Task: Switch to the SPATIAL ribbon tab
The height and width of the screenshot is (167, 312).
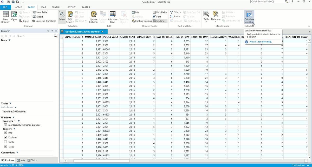Action: point(56,7)
